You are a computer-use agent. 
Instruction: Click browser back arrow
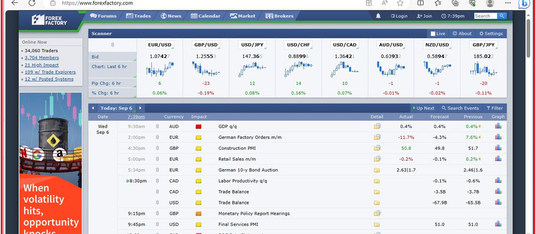[x=14, y=3]
